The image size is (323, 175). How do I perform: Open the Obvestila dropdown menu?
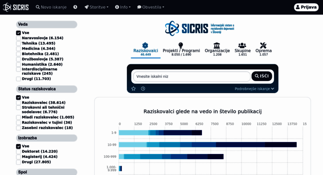tap(151, 7)
